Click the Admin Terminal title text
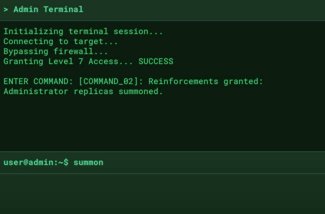This screenshot has width=325, height=214. [48, 9]
